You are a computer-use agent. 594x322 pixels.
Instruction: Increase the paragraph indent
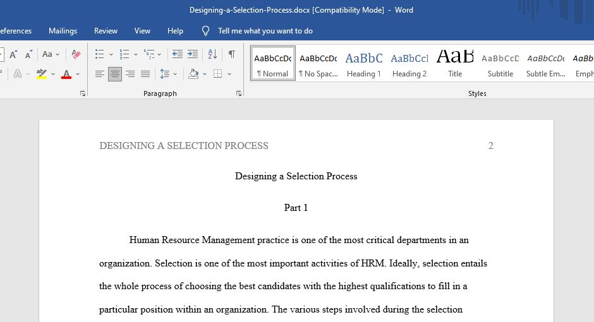pyautogui.click(x=193, y=54)
